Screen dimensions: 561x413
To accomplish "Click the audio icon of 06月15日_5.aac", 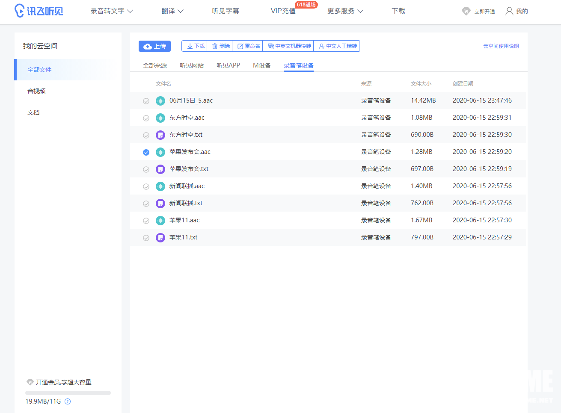I will (x=160, y=101).
